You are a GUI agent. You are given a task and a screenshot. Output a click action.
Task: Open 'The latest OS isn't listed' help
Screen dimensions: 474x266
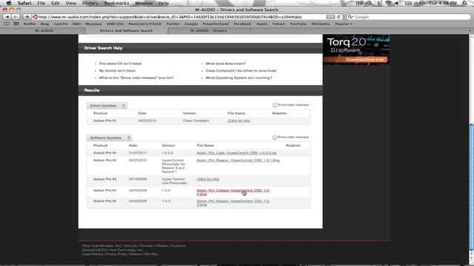point(120,64)
